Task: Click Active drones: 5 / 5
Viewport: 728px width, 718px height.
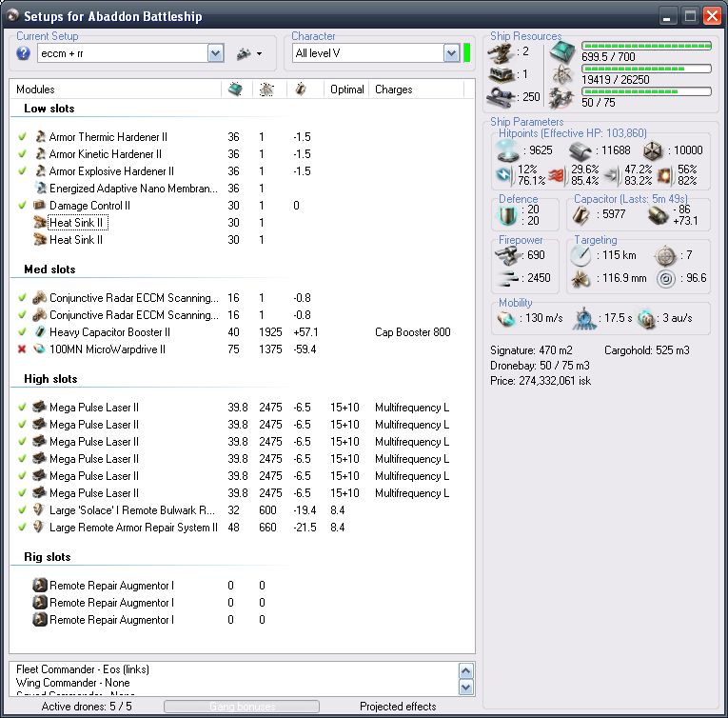Action: click(x=87, y=707)
